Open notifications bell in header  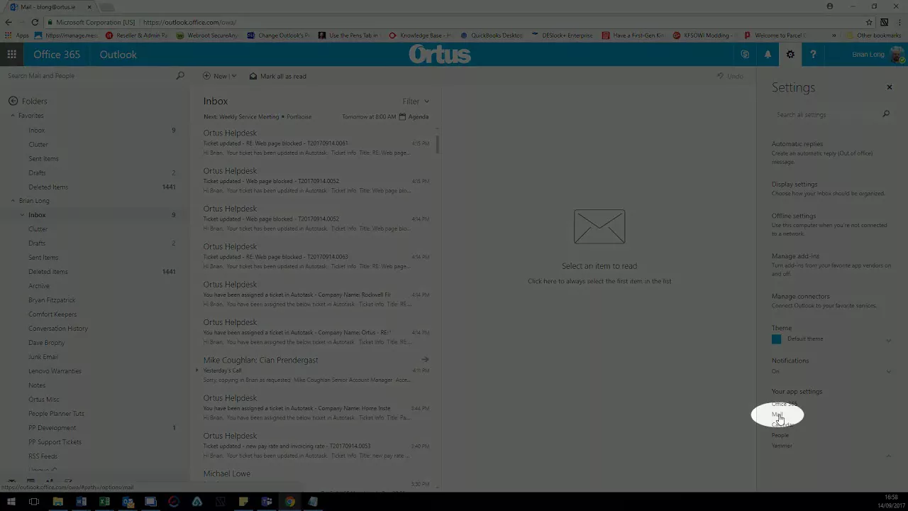(768, 55)
